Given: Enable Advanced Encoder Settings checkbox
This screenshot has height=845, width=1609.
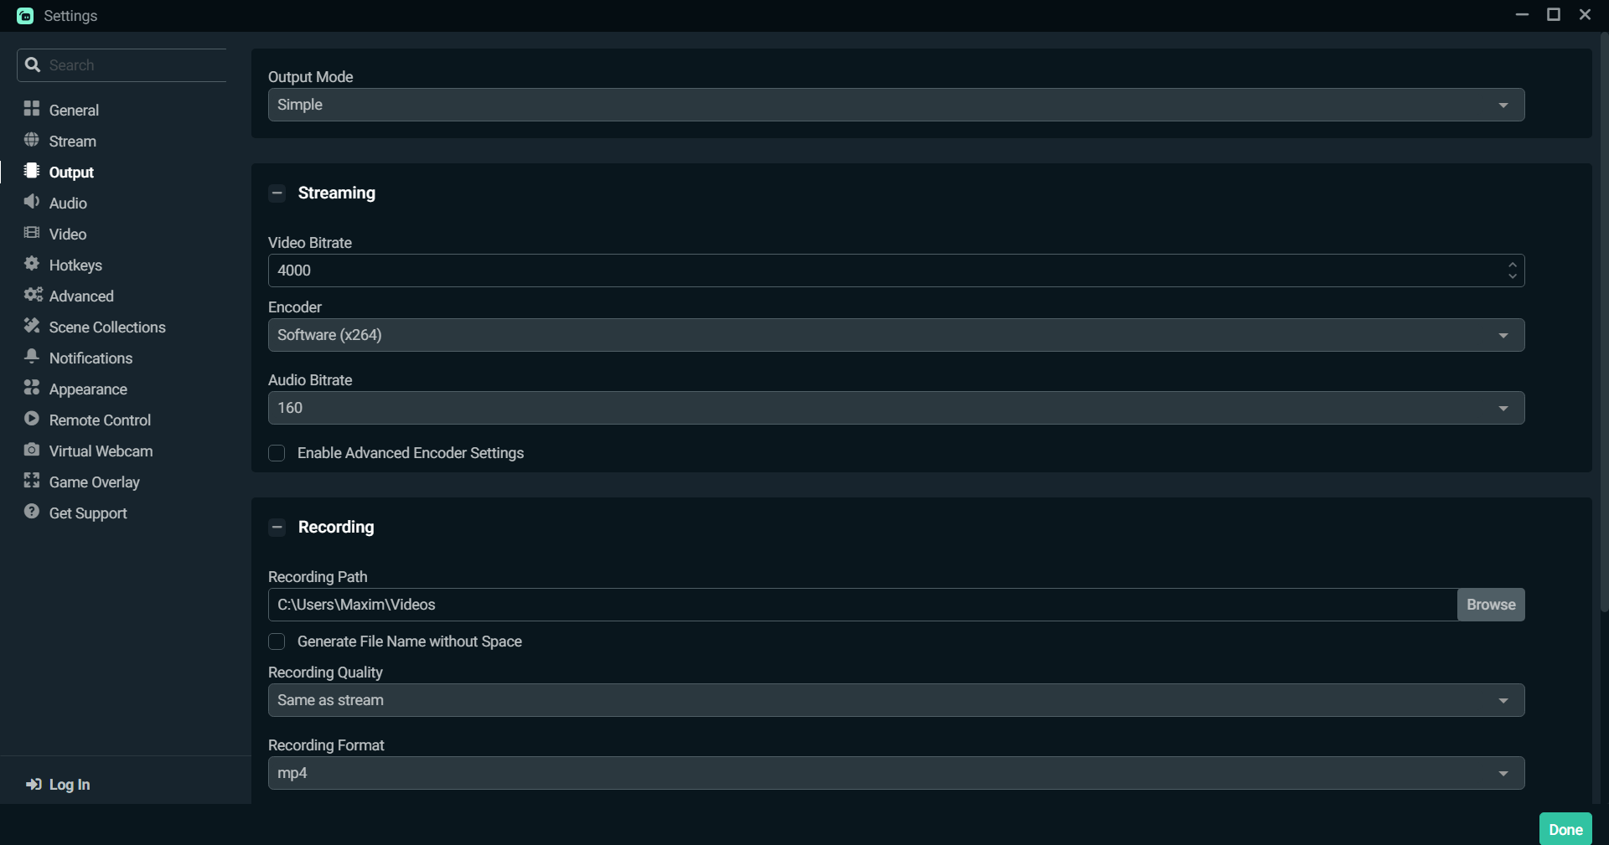Looking at the screenshot, I should tap(277, 453).
